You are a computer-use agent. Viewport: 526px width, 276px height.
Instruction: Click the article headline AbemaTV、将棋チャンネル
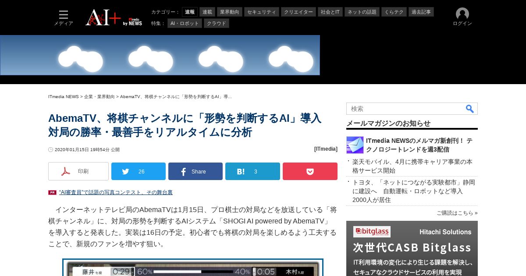tap(185, 125)
